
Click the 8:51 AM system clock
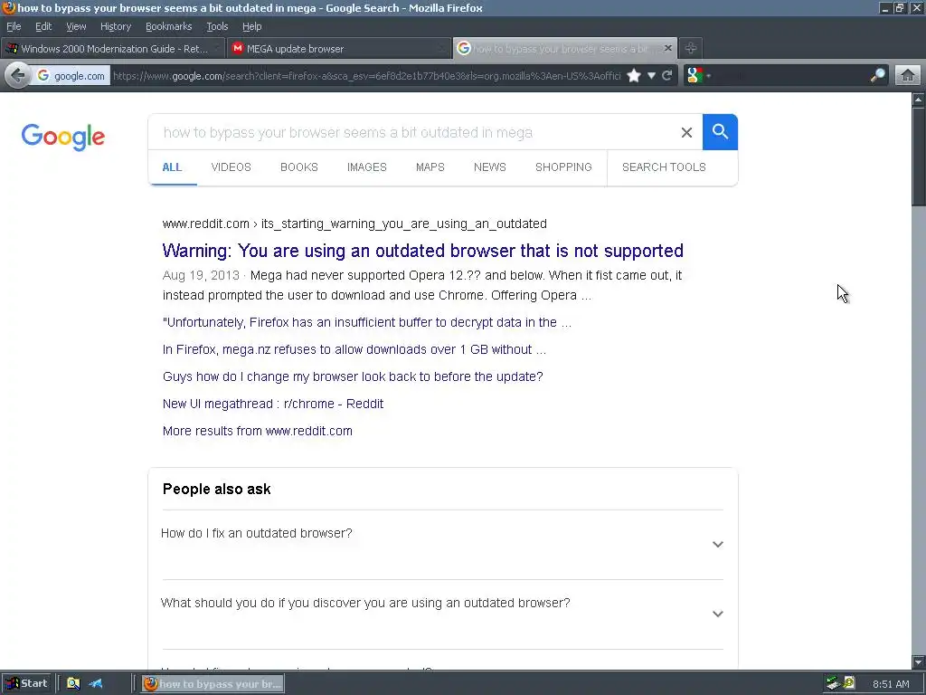tap(891, 684)
